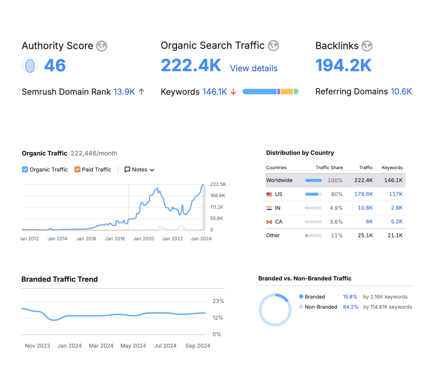Open India keywords 2.8K link
This screenshot has width=434, height=368.
(397, 208)
